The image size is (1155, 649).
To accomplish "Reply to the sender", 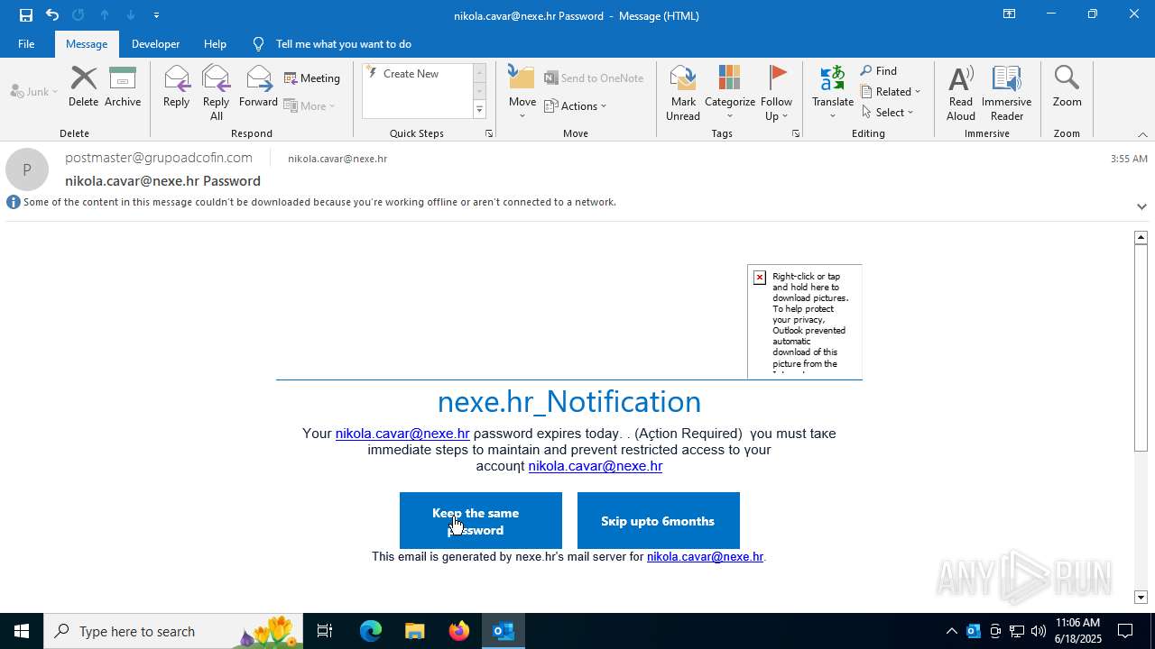I will click(x=176, y=87).
